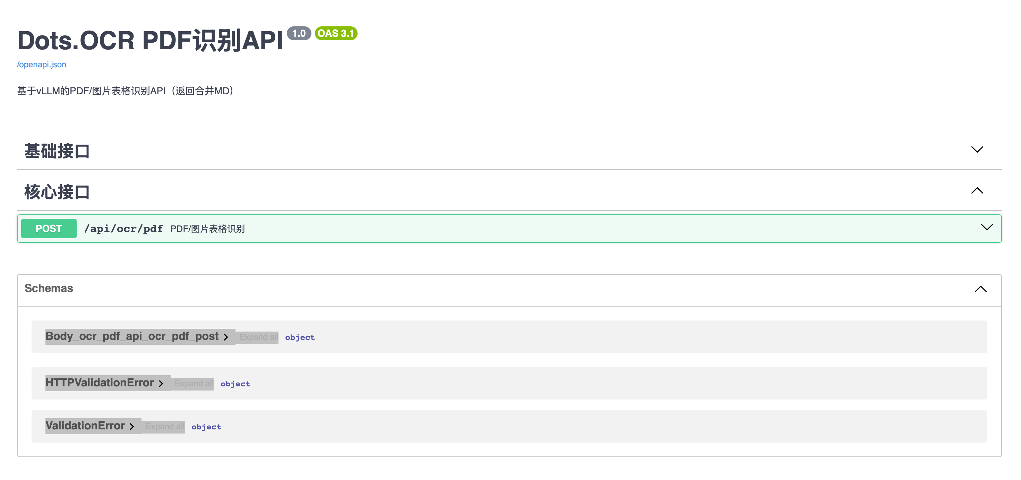Viewport: 1021px width, 480px height.
Task: Click the green POST method badge
Action: 49,229
